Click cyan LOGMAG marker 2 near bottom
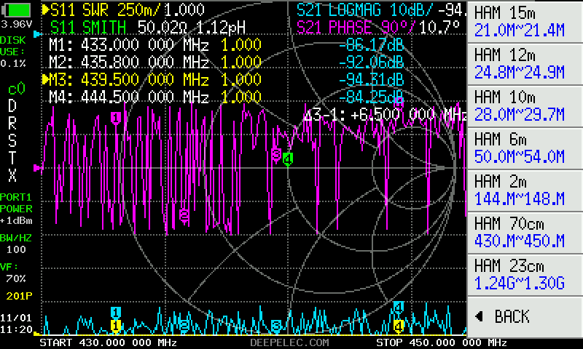 click(184, 325)
